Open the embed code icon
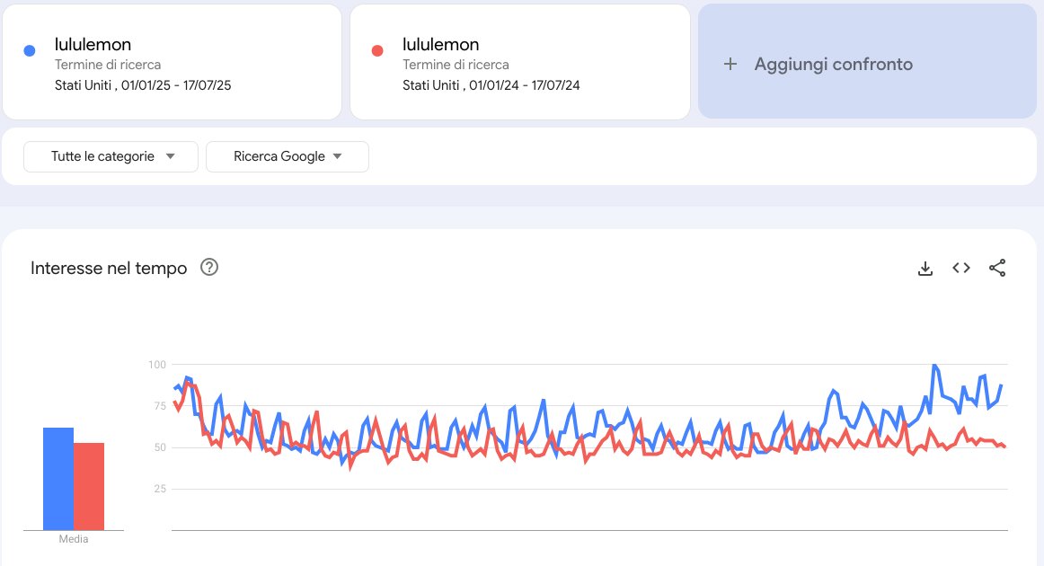Viewport: 1044px width, 566px height. coord(960,268)
